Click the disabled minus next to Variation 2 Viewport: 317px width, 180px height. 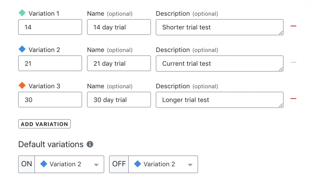click(x=293, y=62)
